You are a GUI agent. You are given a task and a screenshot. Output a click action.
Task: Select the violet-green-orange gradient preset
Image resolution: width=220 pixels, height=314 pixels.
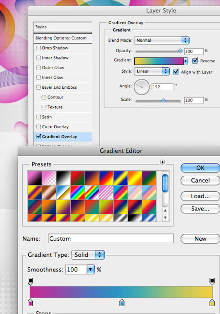tap(149, 178)
